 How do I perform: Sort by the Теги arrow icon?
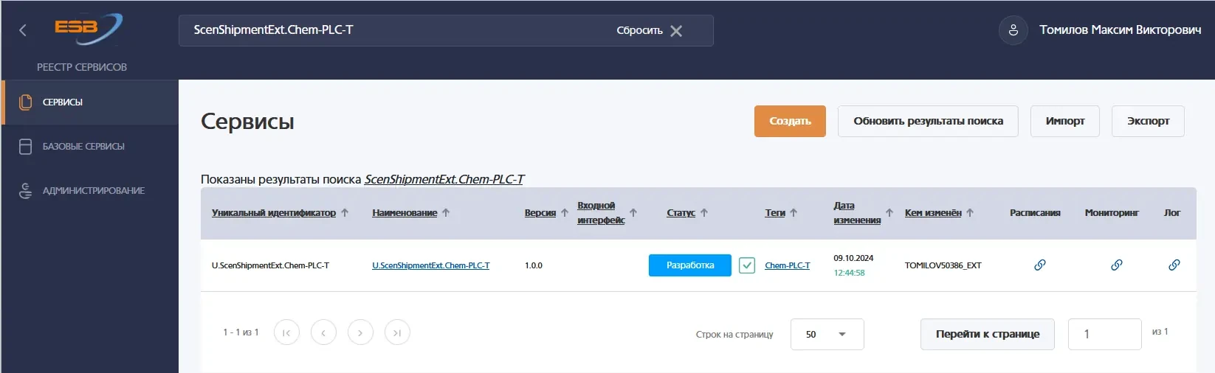(794, 212)
